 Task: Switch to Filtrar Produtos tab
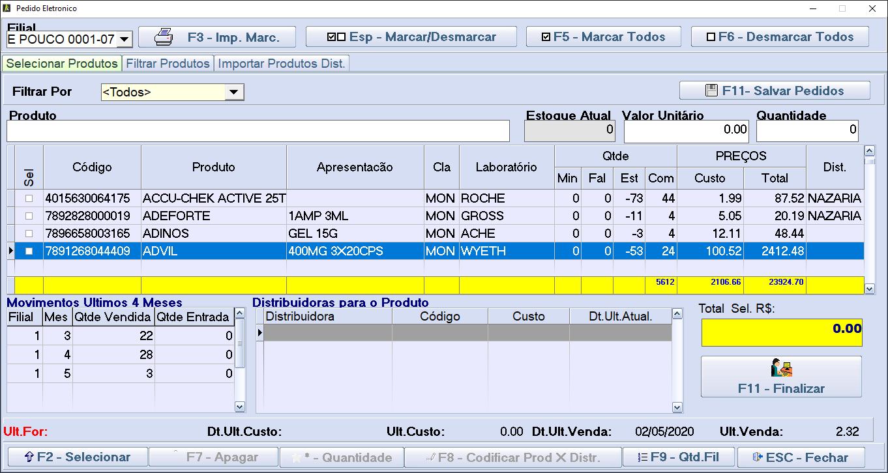click(168, 63)
